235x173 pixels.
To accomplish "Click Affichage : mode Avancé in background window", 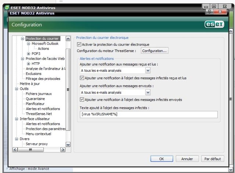I will point(29,169).
